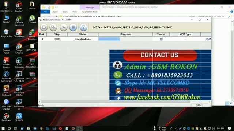Open the Home tab in File Explorer

tap(55, 12)
